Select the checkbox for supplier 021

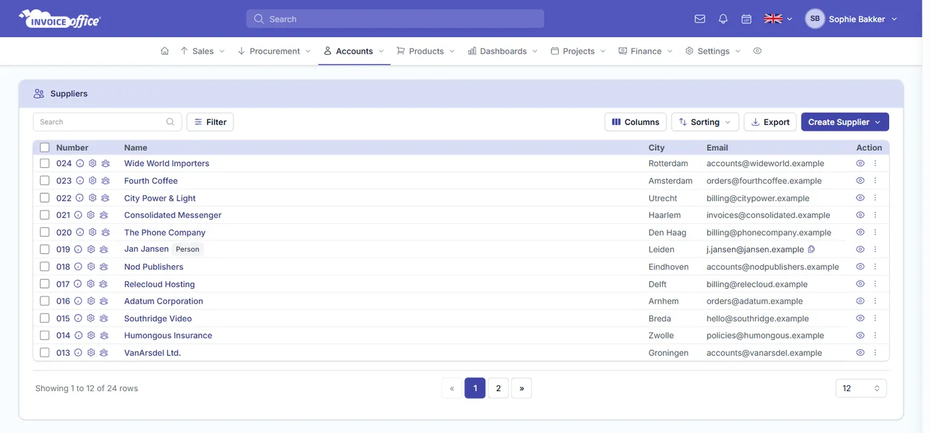tap(45, 215)
